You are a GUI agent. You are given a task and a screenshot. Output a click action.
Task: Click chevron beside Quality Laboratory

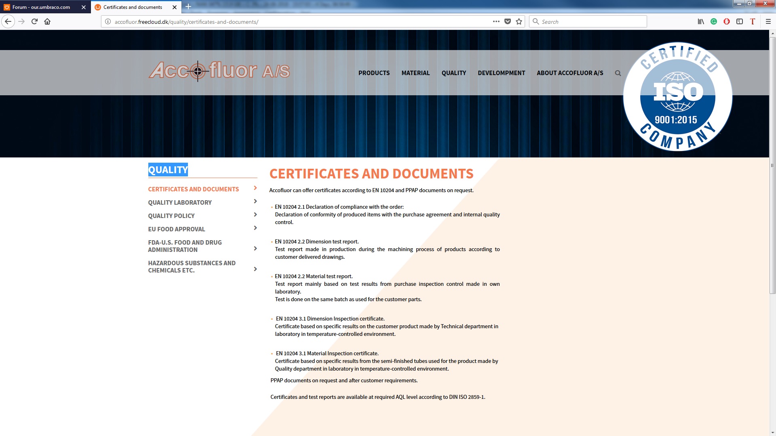[x=255, y=201]
